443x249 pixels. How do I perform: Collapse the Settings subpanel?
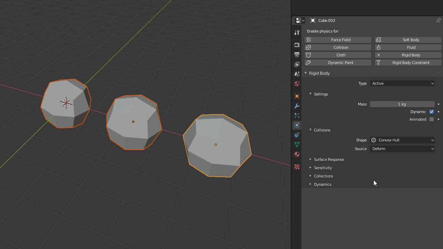pos(310,94)
